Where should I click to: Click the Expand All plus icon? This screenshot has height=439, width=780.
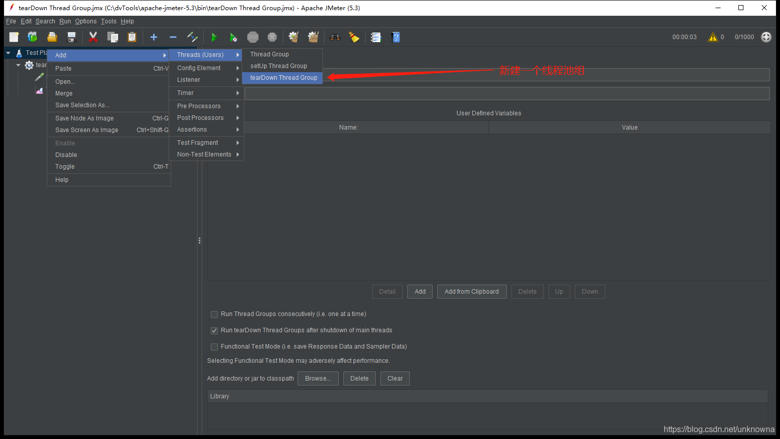point(154,37)
